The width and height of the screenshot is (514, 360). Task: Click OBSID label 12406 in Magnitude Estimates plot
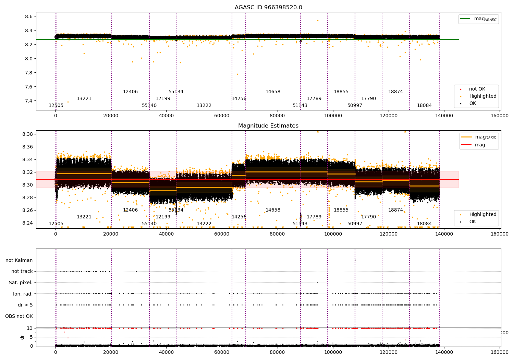click(130, 210)
